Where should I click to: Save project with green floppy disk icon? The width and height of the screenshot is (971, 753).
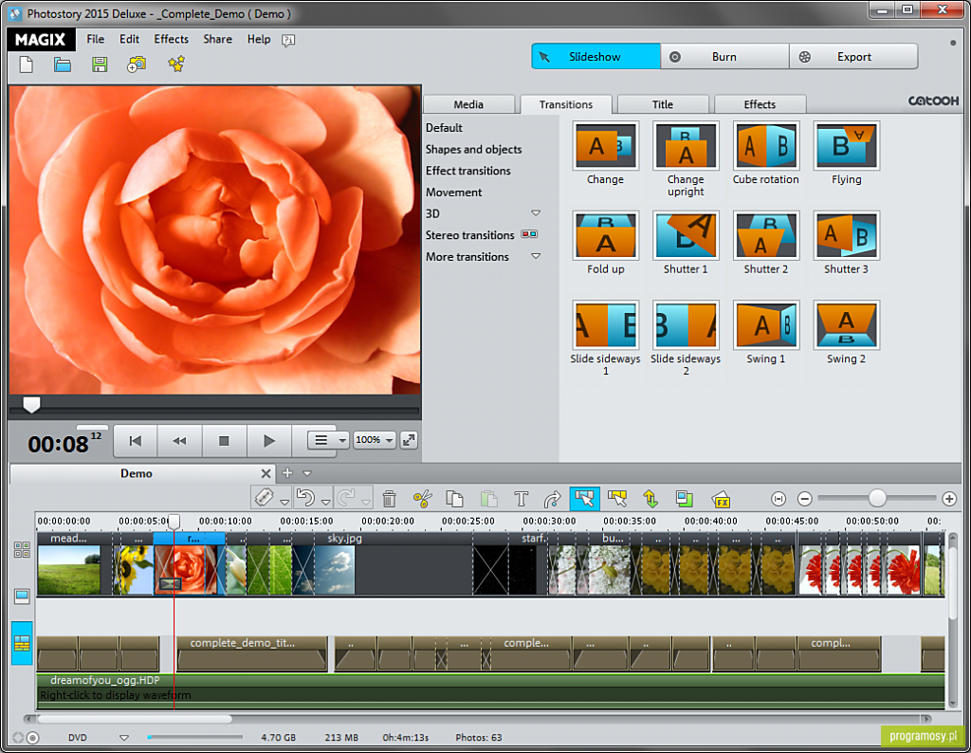pyautogui.click(x=100, y=64)
